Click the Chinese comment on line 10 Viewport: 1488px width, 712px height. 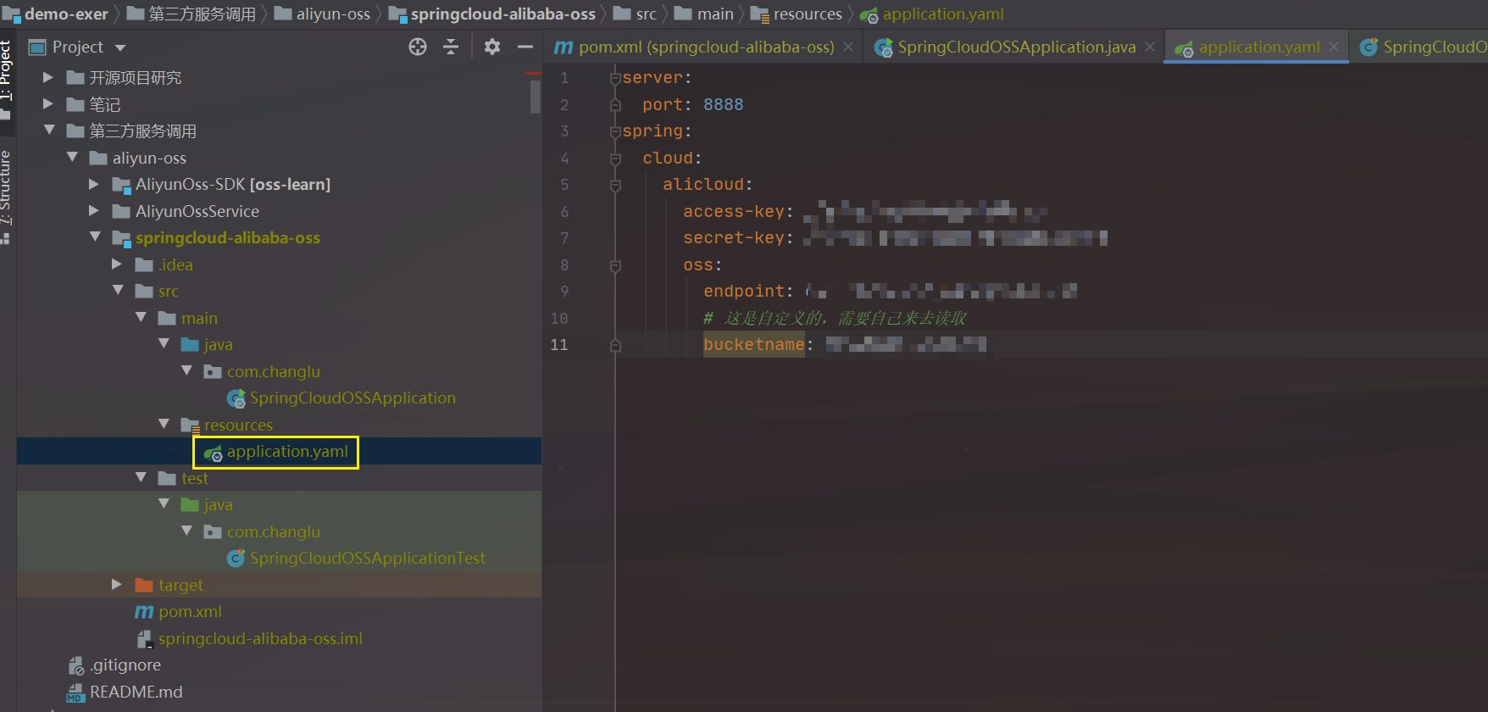pyautogui.click(x=835, y=319)
